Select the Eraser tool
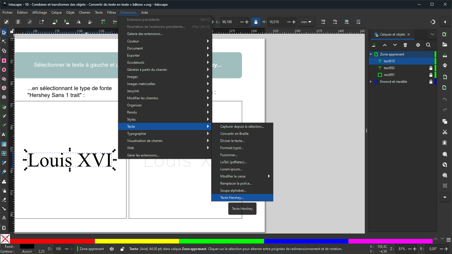 pos(4,200)
